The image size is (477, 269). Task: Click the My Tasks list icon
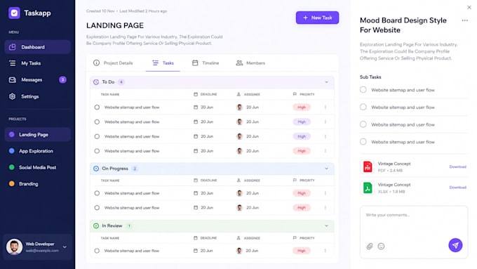(12, 63)
